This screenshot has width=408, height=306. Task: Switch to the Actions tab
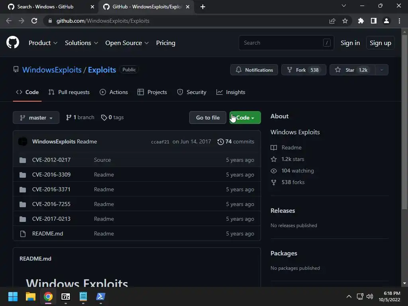tap(114, 92)
